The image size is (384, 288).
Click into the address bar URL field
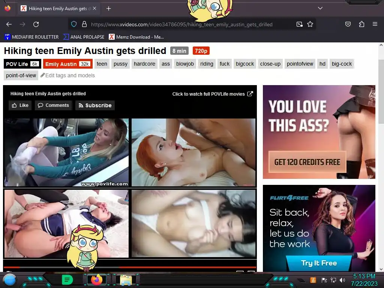pos(181,24)
